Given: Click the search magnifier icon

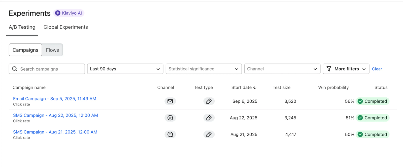Looking at the screenshot, I should pos(15,69).
